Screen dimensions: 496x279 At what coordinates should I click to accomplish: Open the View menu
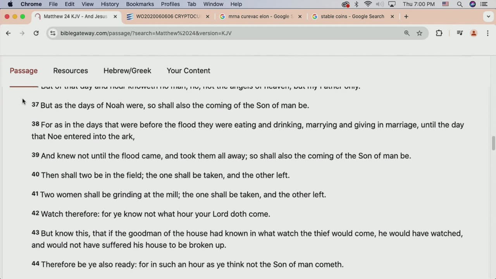point(88,4)
